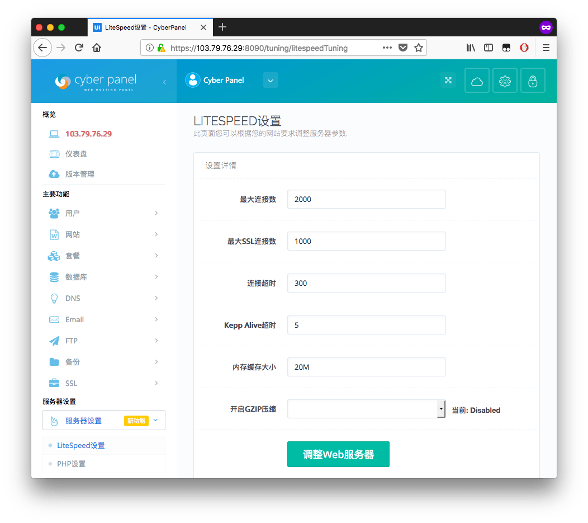Click the 当前: Disabled status text
588x523 pixels.
[x=476, y=410]
